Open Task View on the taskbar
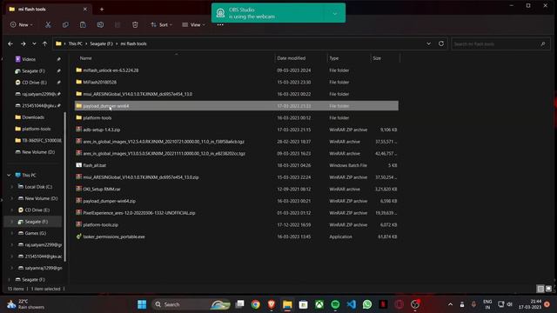The width and height of the screenshot is (557, 313). 240,304
